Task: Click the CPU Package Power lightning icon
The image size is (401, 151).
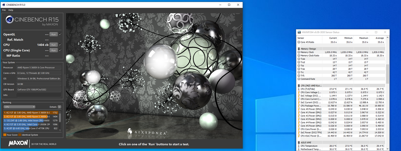Action: (x=299, y=106)
